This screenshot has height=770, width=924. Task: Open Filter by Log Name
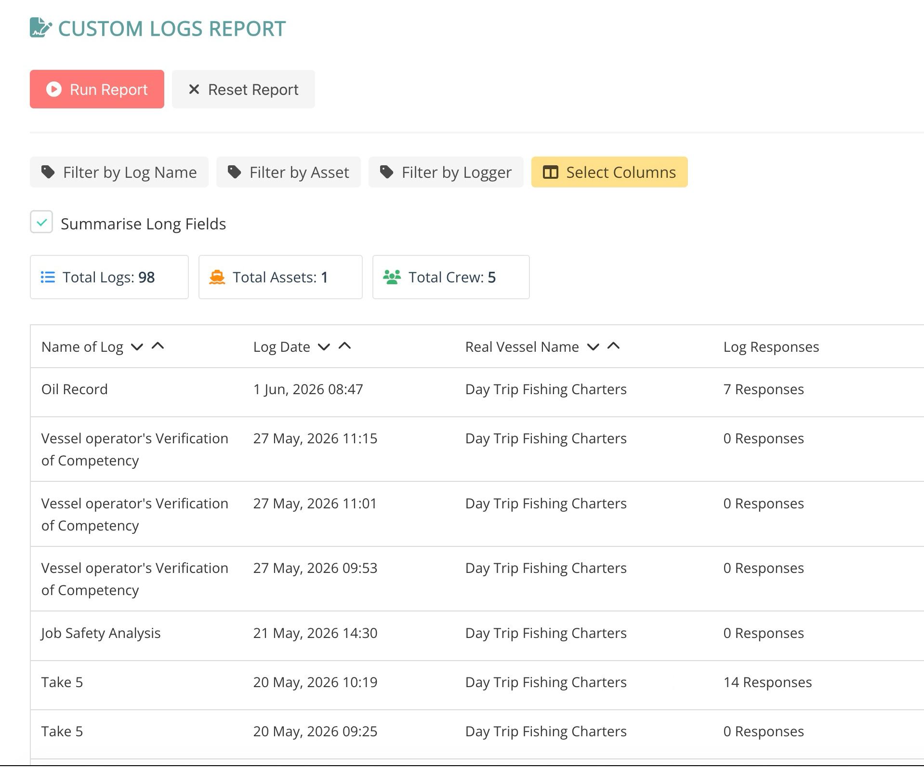(x=119, y=172)
